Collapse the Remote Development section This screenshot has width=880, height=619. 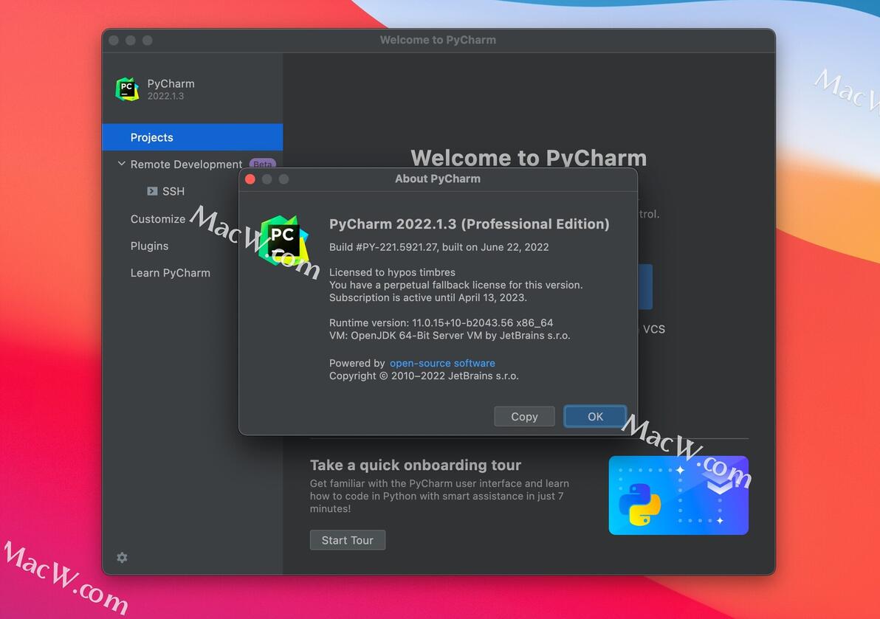click(x=121, y=164)
